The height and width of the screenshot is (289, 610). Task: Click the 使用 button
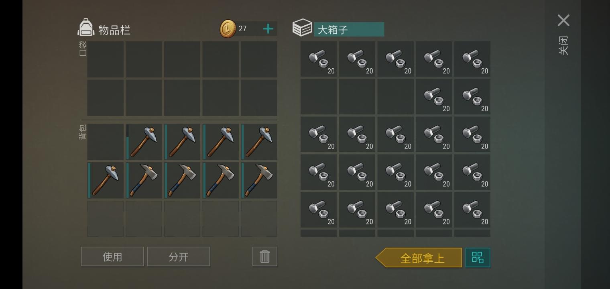pos(112,256)
